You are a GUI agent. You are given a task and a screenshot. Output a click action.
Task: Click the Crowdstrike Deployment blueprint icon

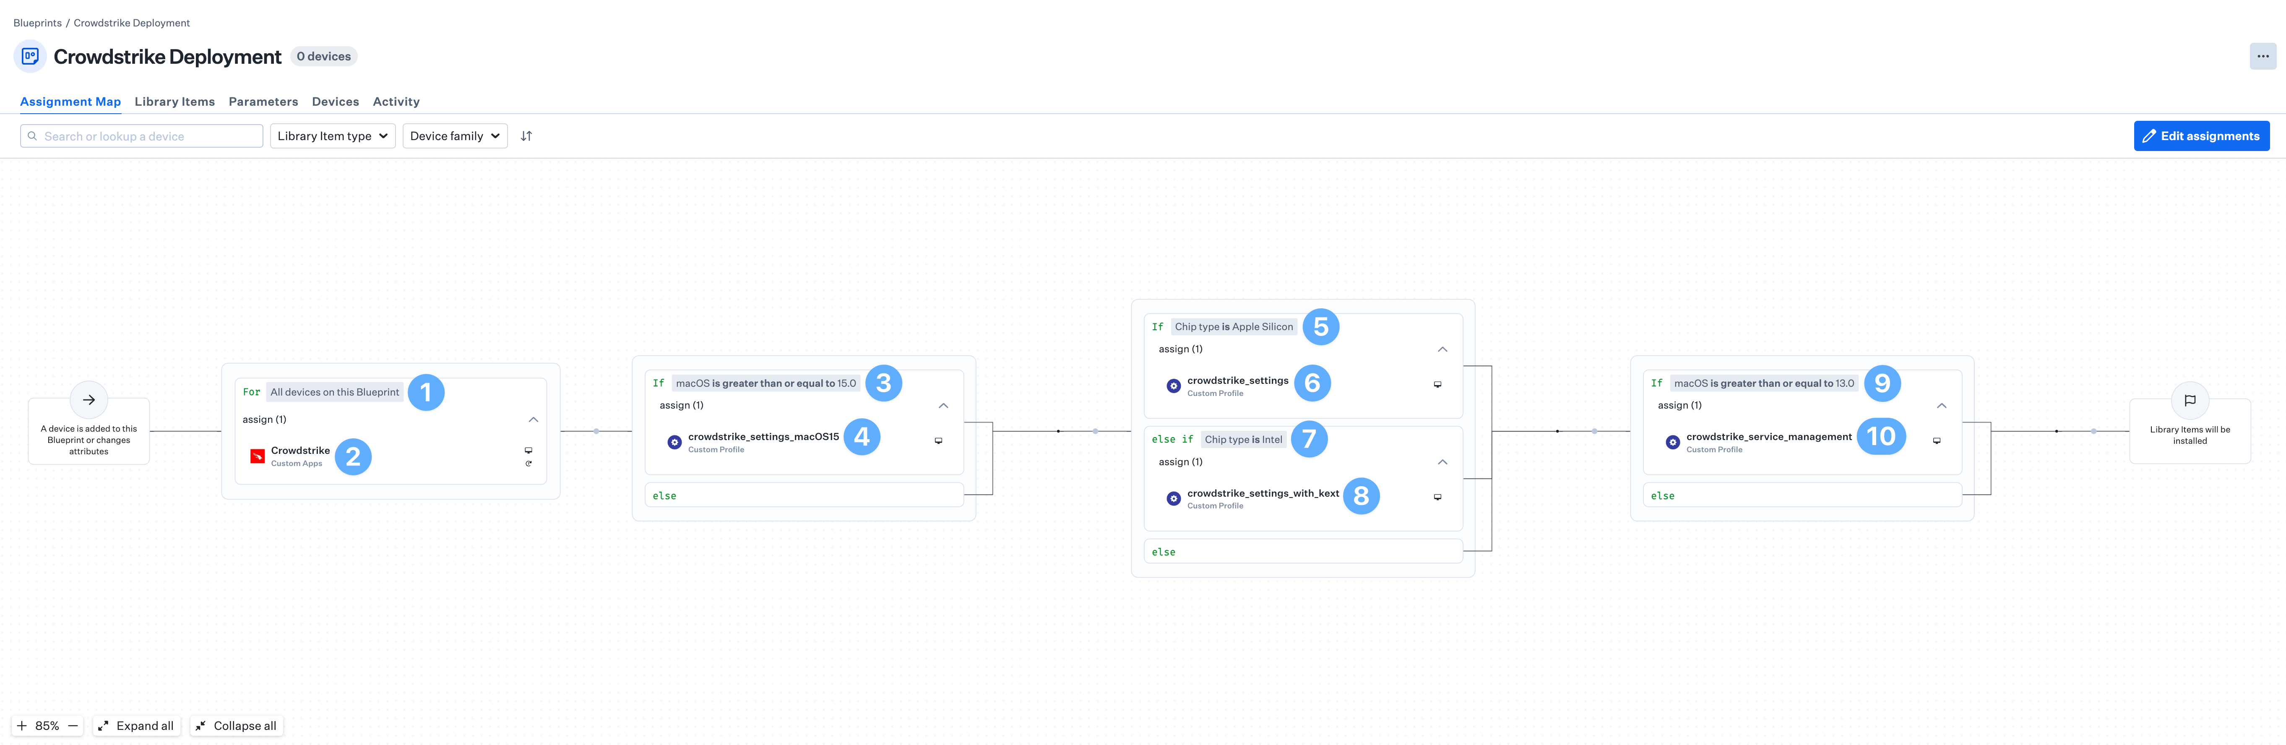click(x=29, y=56)
